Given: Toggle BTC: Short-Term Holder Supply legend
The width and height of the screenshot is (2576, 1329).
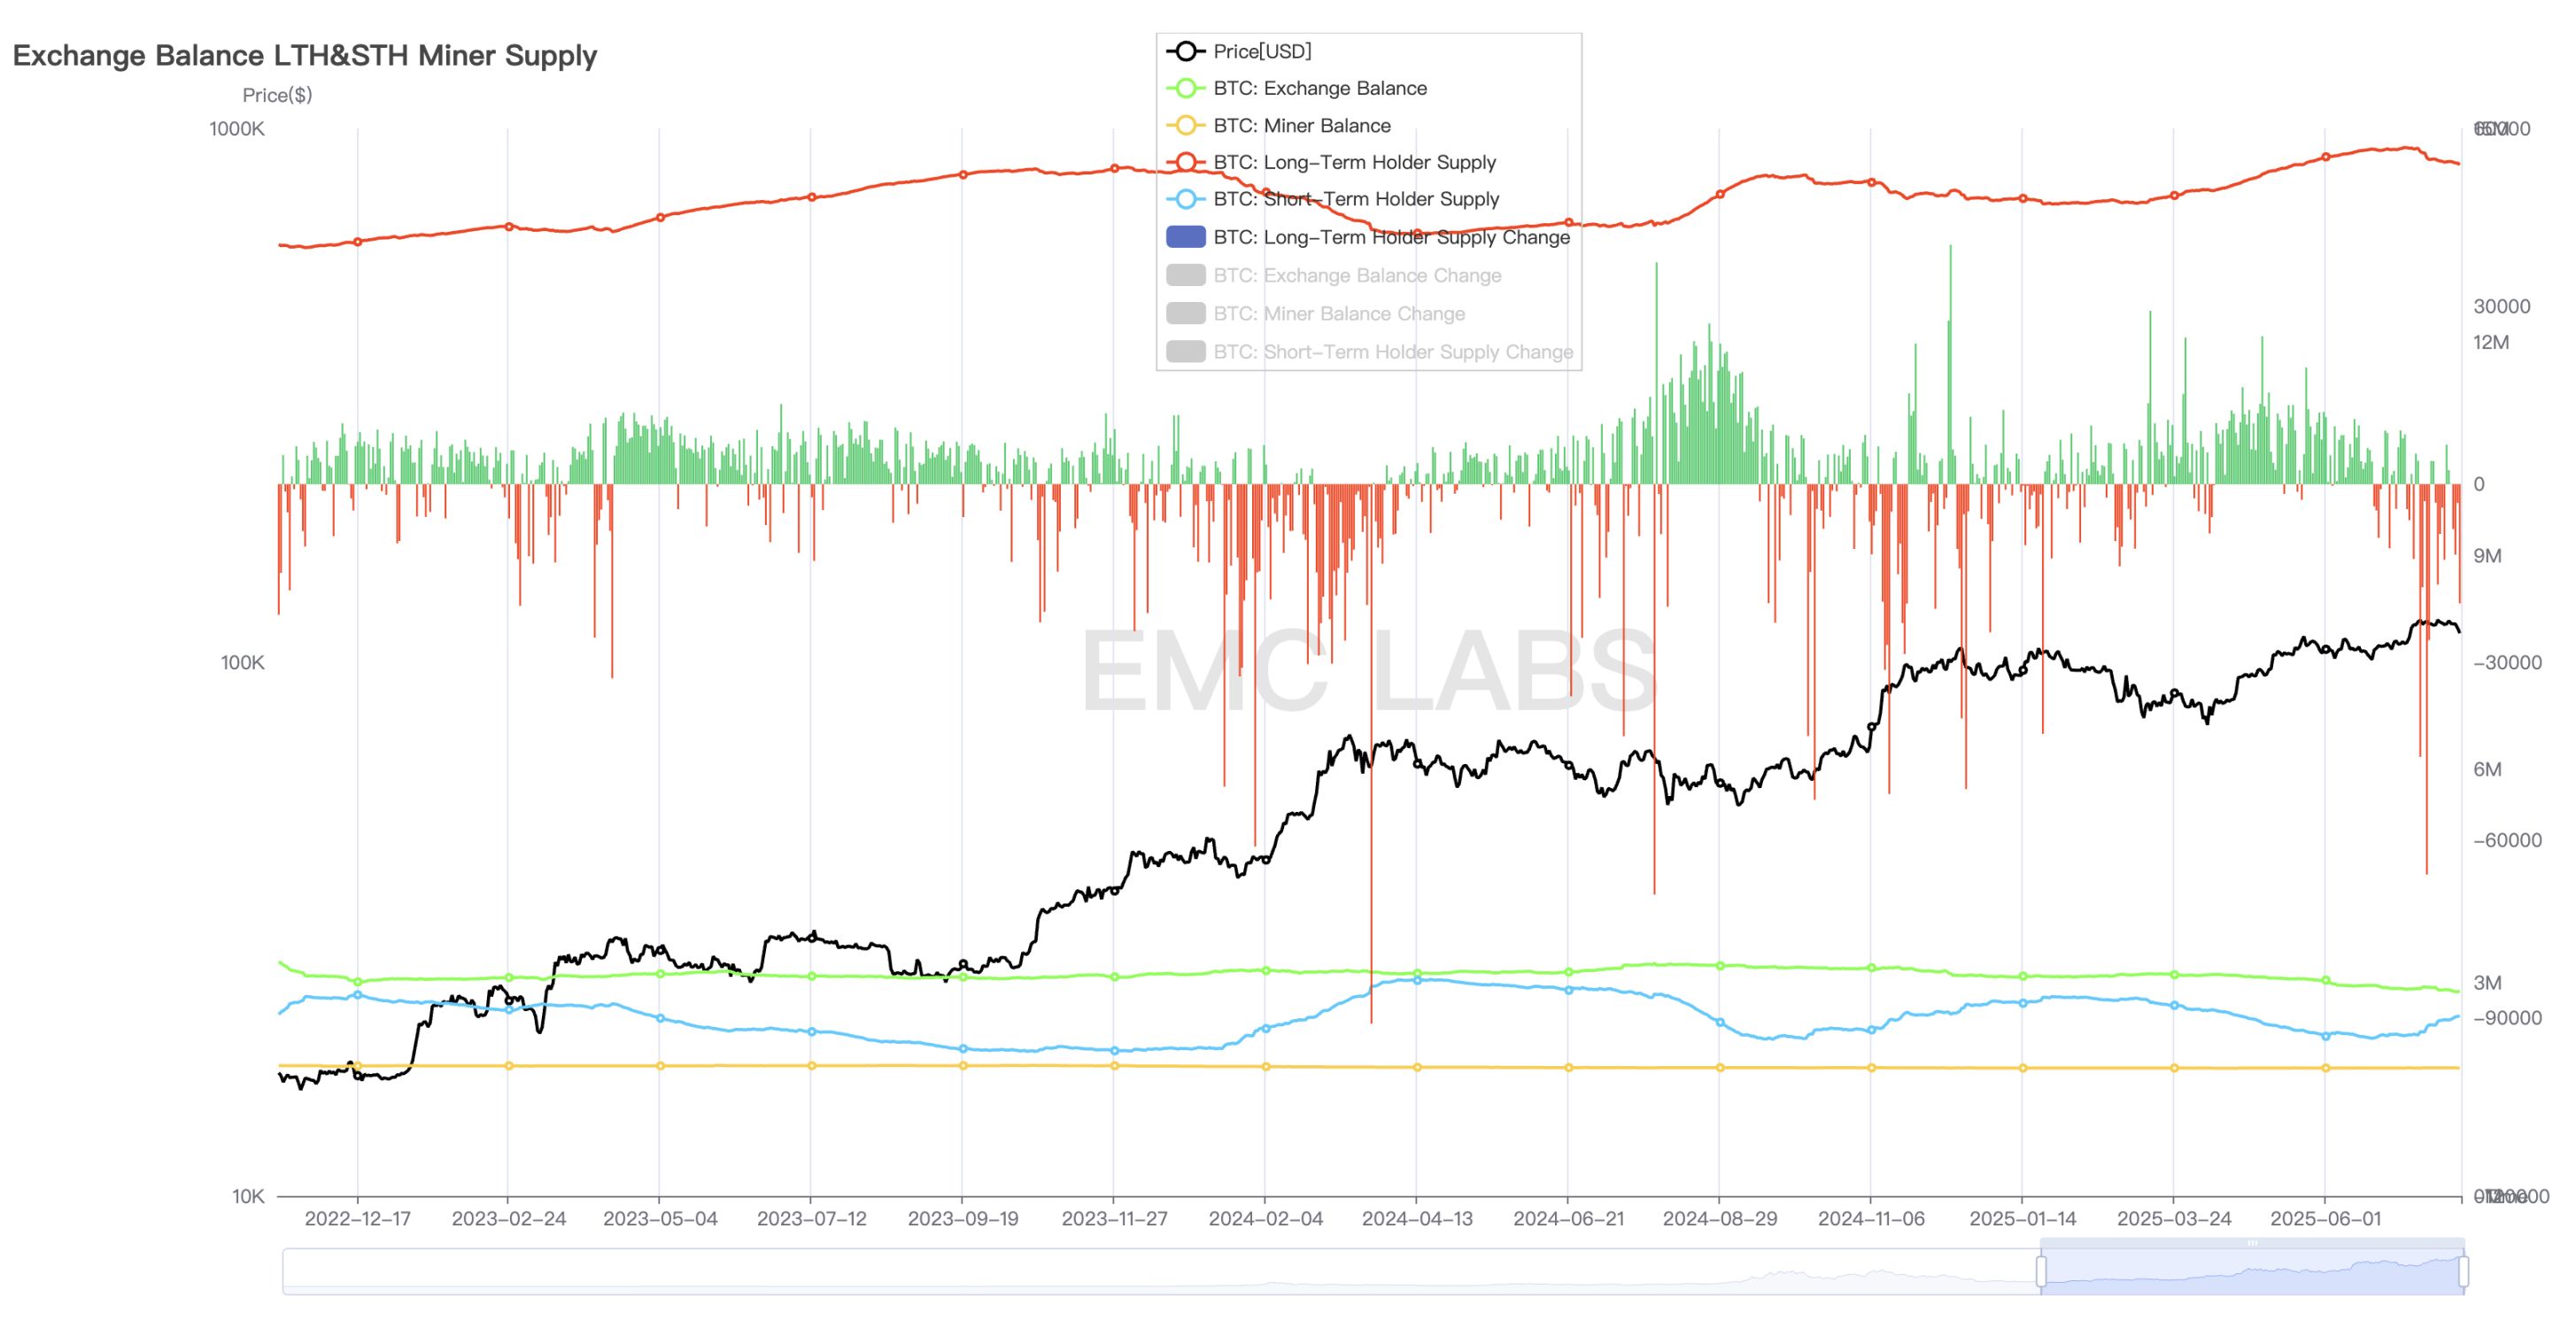Looking at the screenshot, I should (1333, 199).
